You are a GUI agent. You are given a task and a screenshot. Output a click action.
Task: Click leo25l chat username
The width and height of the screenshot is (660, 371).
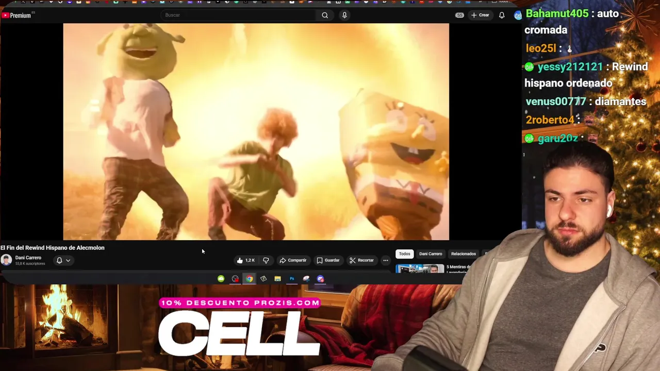541,48
